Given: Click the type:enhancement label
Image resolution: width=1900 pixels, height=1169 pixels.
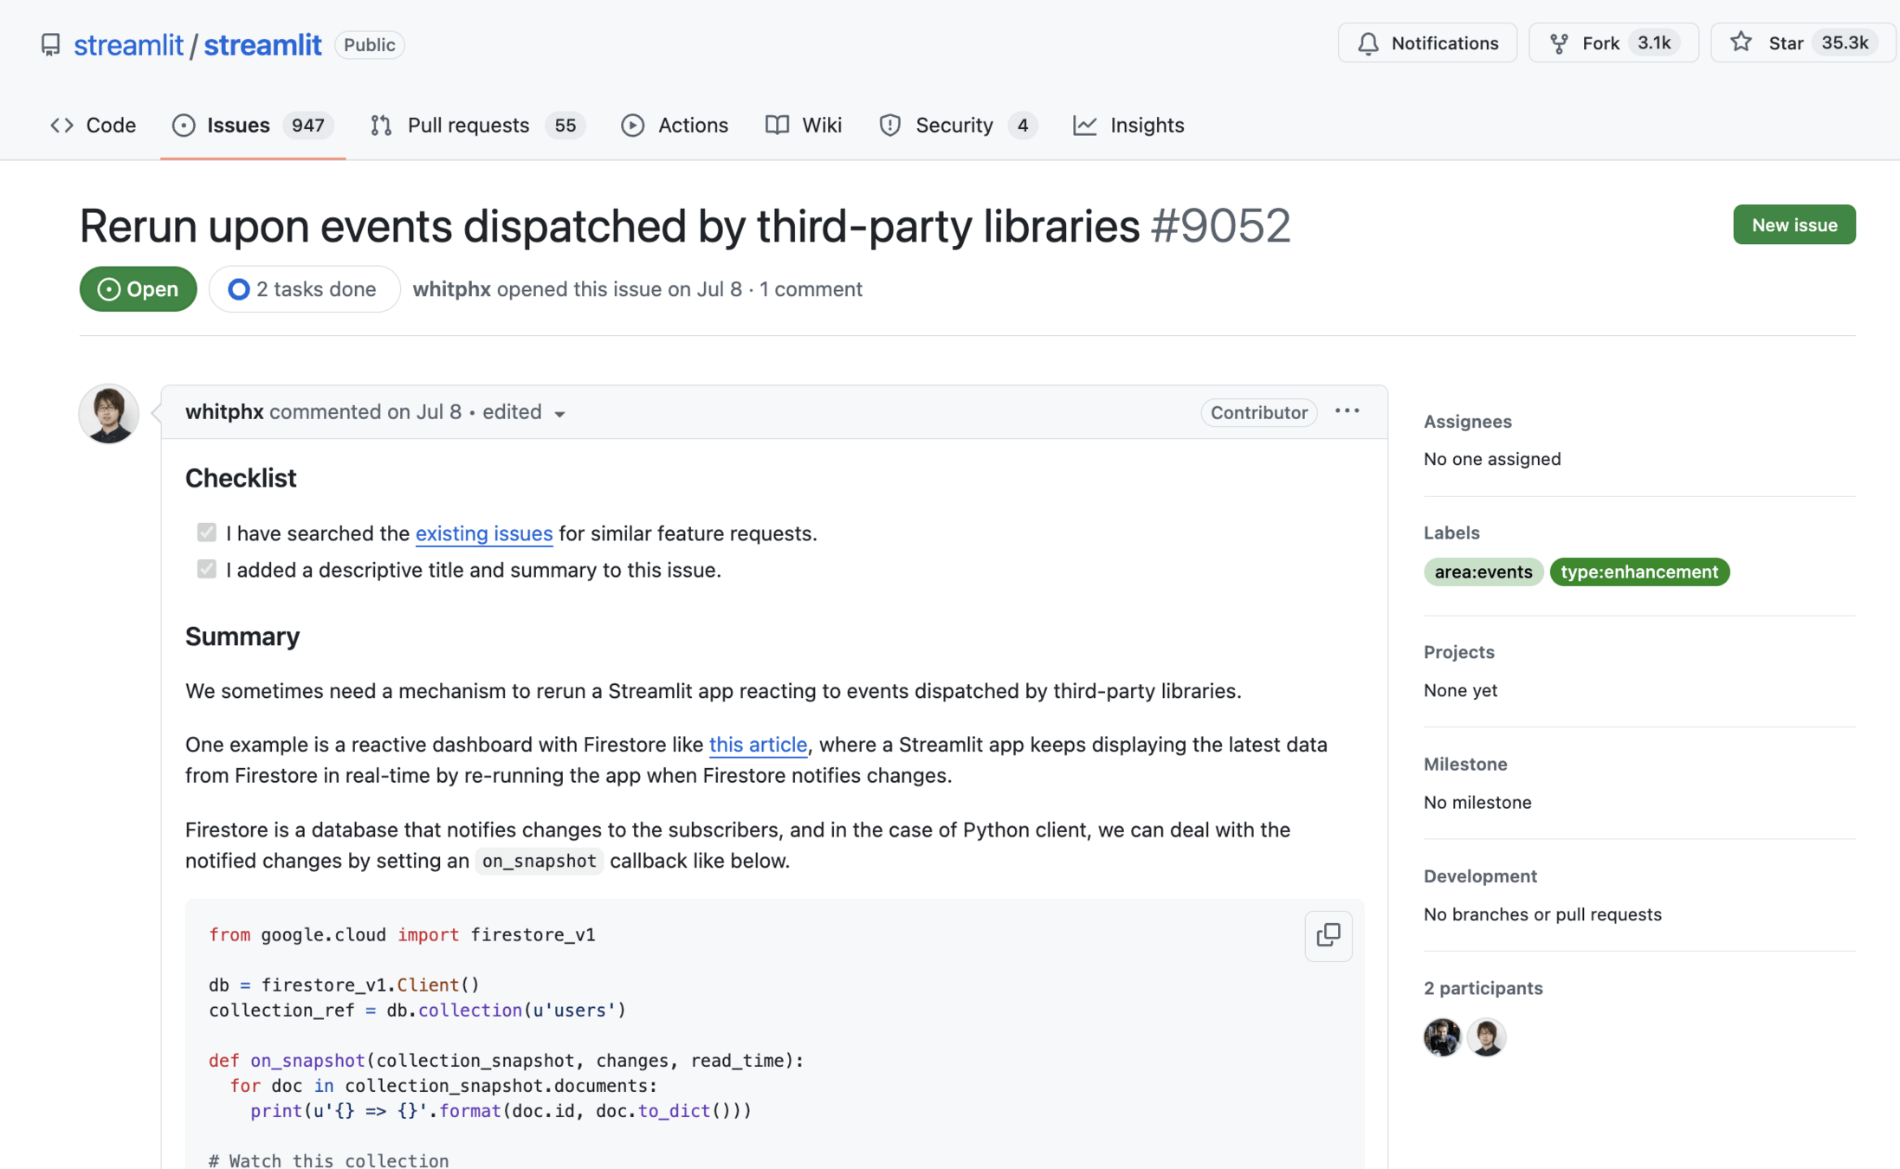Looking at the screenshot, I should [1638, 572].
